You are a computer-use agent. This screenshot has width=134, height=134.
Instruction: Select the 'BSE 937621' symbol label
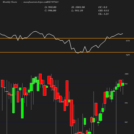[53, 2]
